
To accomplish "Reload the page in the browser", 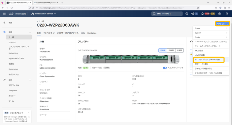I will 12,8.
